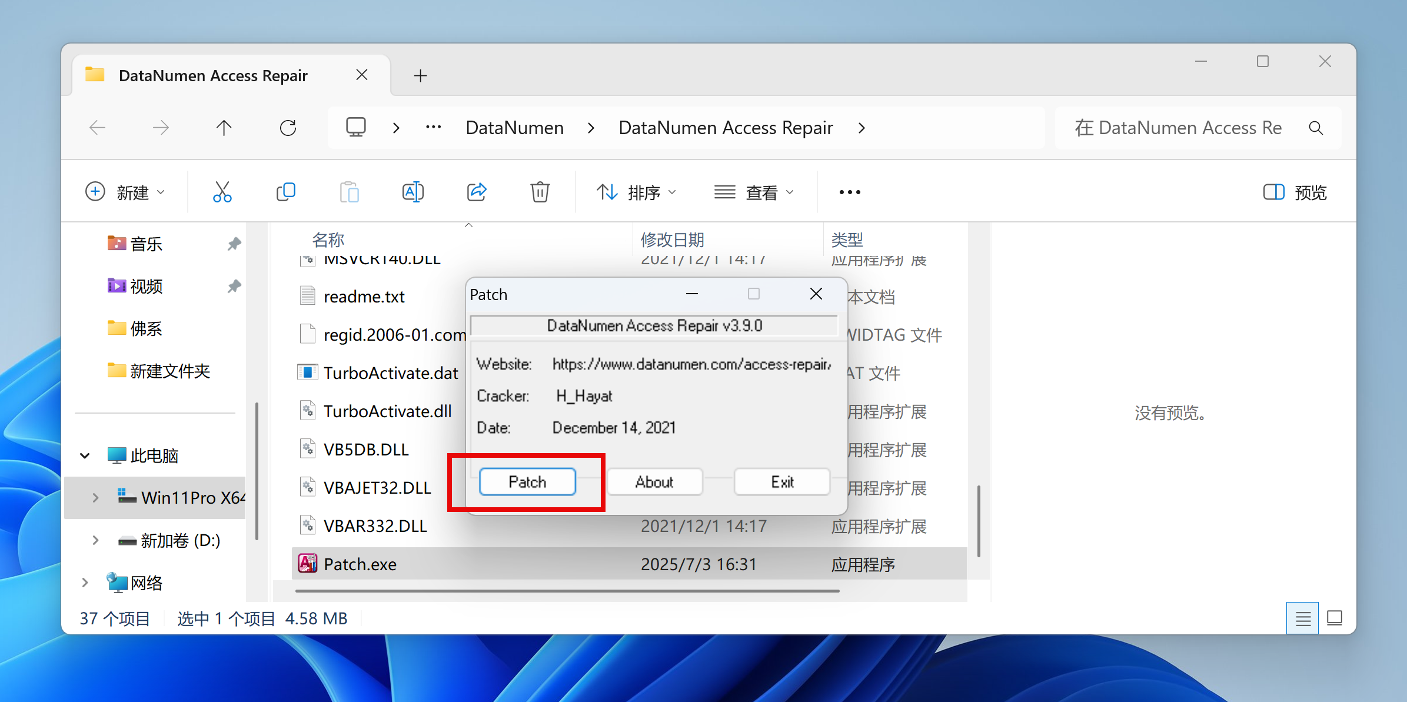Open the toolbar's see more options

pyautogui.click(x=849, y=192)
